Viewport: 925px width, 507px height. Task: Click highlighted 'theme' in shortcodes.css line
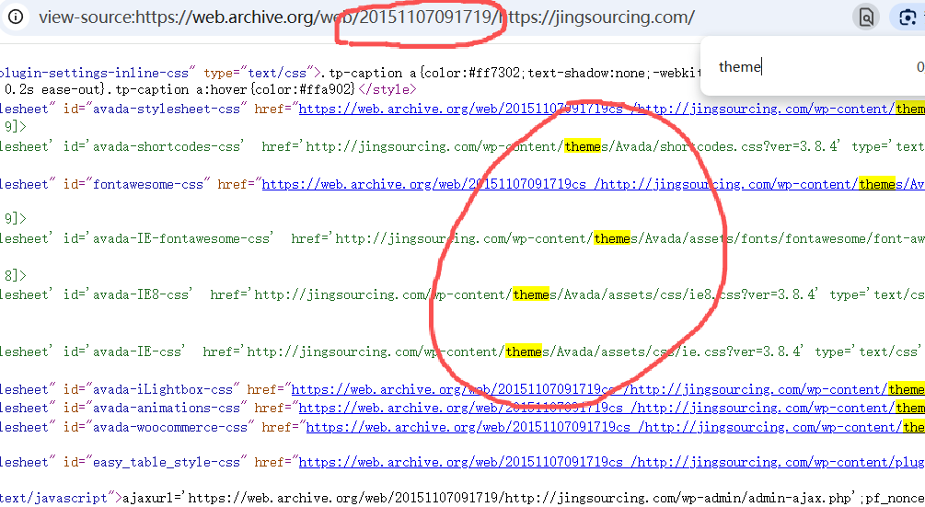[583, 147]
